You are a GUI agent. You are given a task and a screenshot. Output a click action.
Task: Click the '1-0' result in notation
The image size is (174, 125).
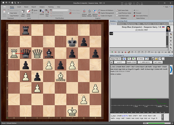111,34
